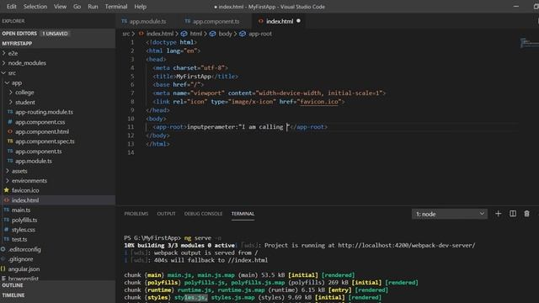This screenshot has width=539, height=303.
Task: Expand the student folder
Action: [24, 103]
